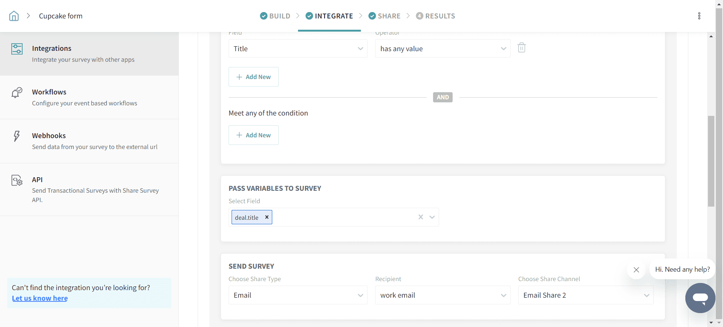Dismiss the 'Need any help' popup

click(636, 270)
